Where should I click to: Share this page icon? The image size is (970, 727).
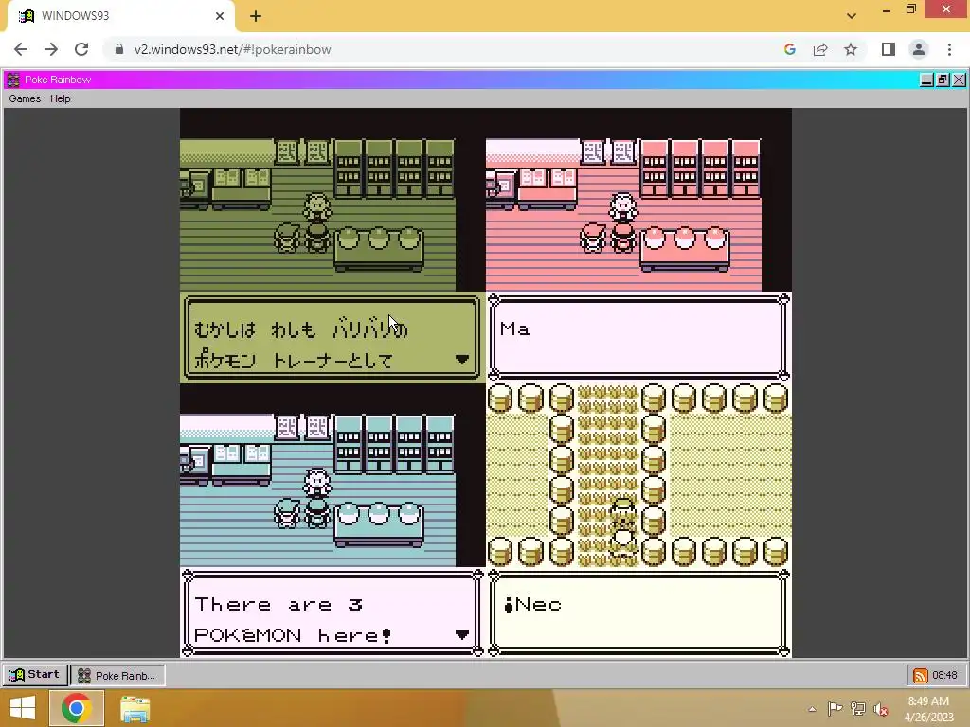pyautogui.click(x=820, y=49)
